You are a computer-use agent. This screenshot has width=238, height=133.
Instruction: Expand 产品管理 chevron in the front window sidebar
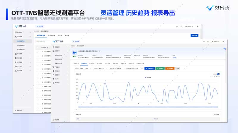point(67,67)
